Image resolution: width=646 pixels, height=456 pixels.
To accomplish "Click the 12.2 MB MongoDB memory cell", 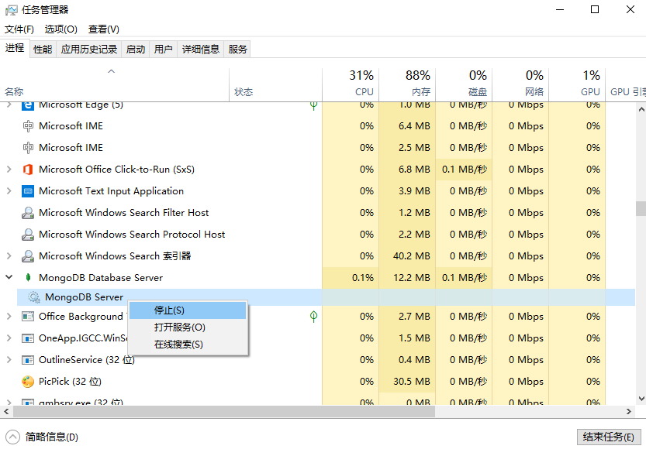I will point(407,277).
